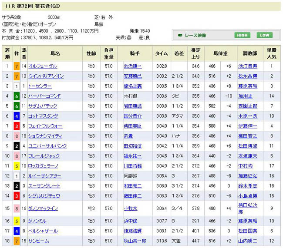Open trainer 橋口弘次郎's profile
The width and height of the screenshot is (283, 248).
pyautogui.click(x=248, y=208)
